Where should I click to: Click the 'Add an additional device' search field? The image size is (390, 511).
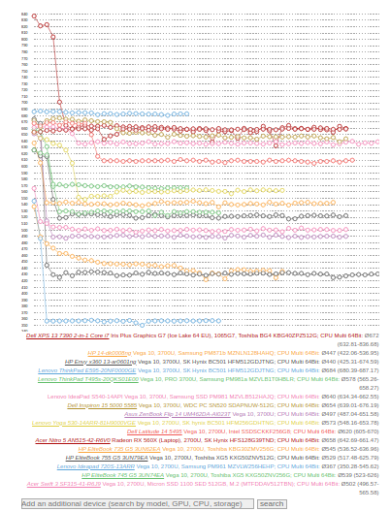138,504
